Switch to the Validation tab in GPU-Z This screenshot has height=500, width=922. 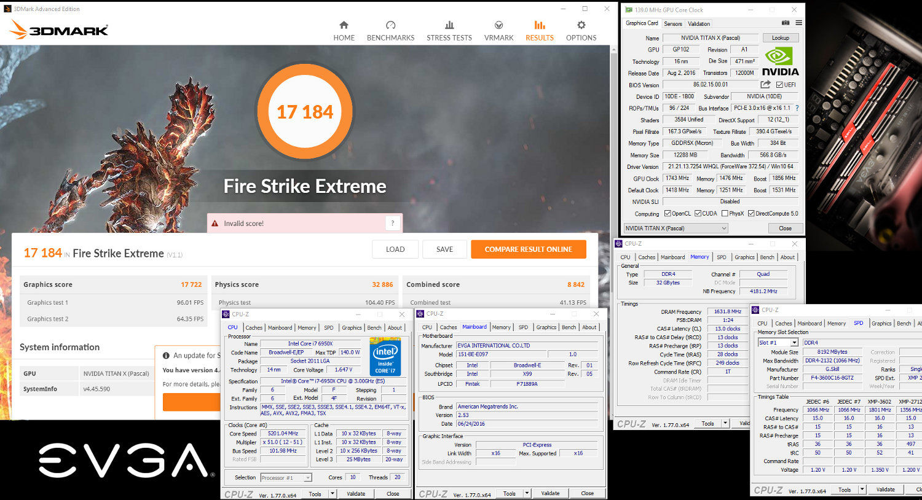pos(699,24)
